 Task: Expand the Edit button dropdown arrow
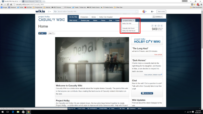point(45,33)
